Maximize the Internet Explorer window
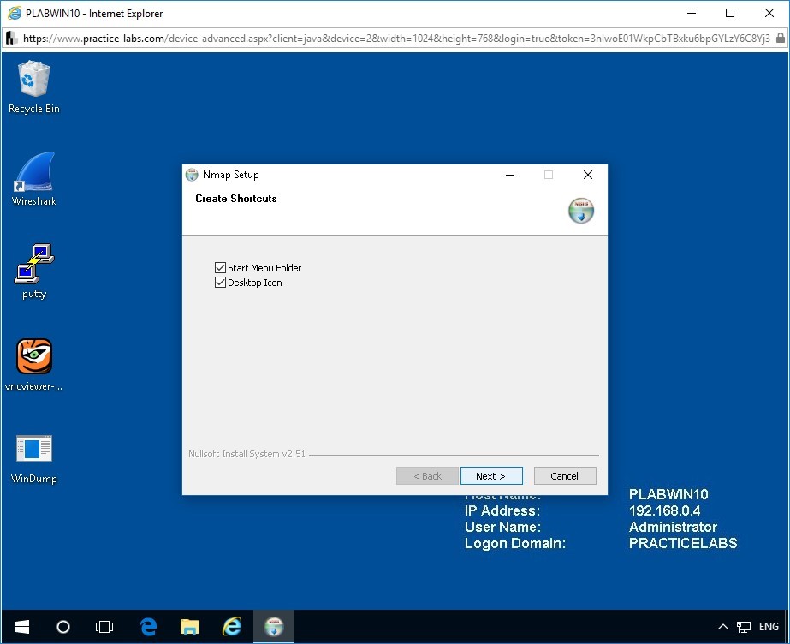This screenshot has width=790, height=644. [x=730, y=13]
